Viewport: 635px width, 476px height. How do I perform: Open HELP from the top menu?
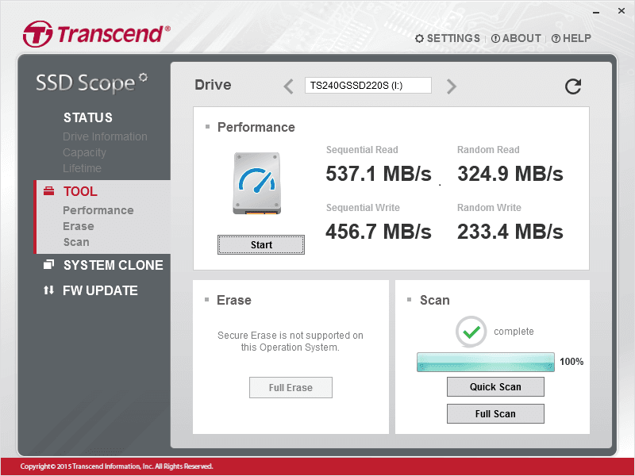[571, 38]
